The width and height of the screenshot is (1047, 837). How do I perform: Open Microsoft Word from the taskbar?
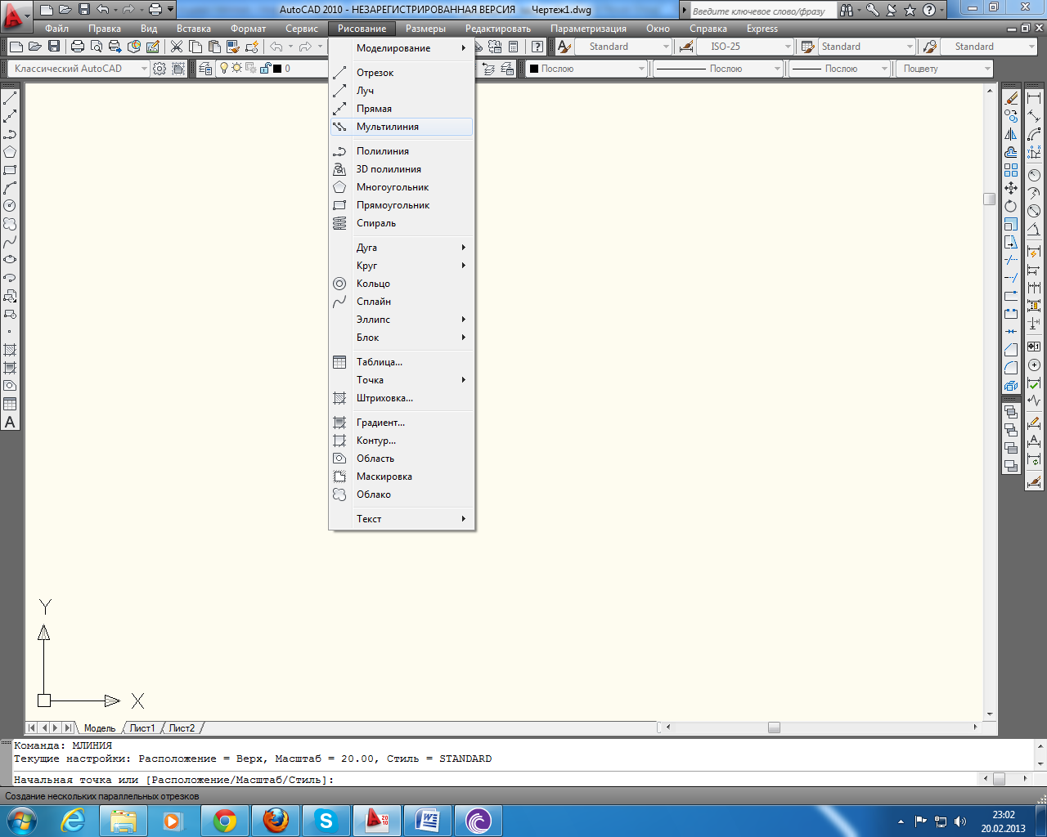428,821
